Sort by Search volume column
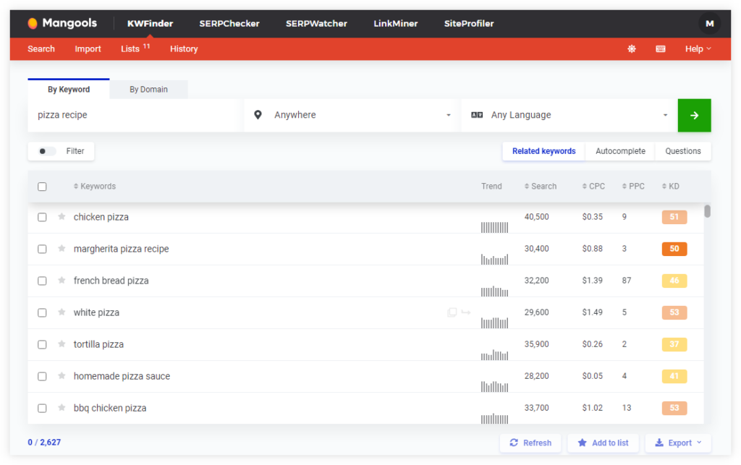This screenshot has height=465, width=741. [541, 186]
